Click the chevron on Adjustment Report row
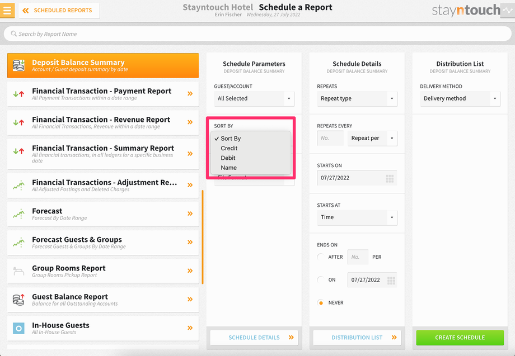 pyautogui.click(x=190, y=185)
